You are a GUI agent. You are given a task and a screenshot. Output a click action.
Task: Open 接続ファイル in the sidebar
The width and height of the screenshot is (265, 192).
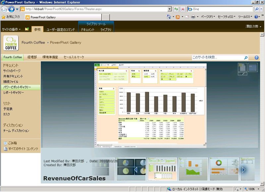(x=11, y=82)
